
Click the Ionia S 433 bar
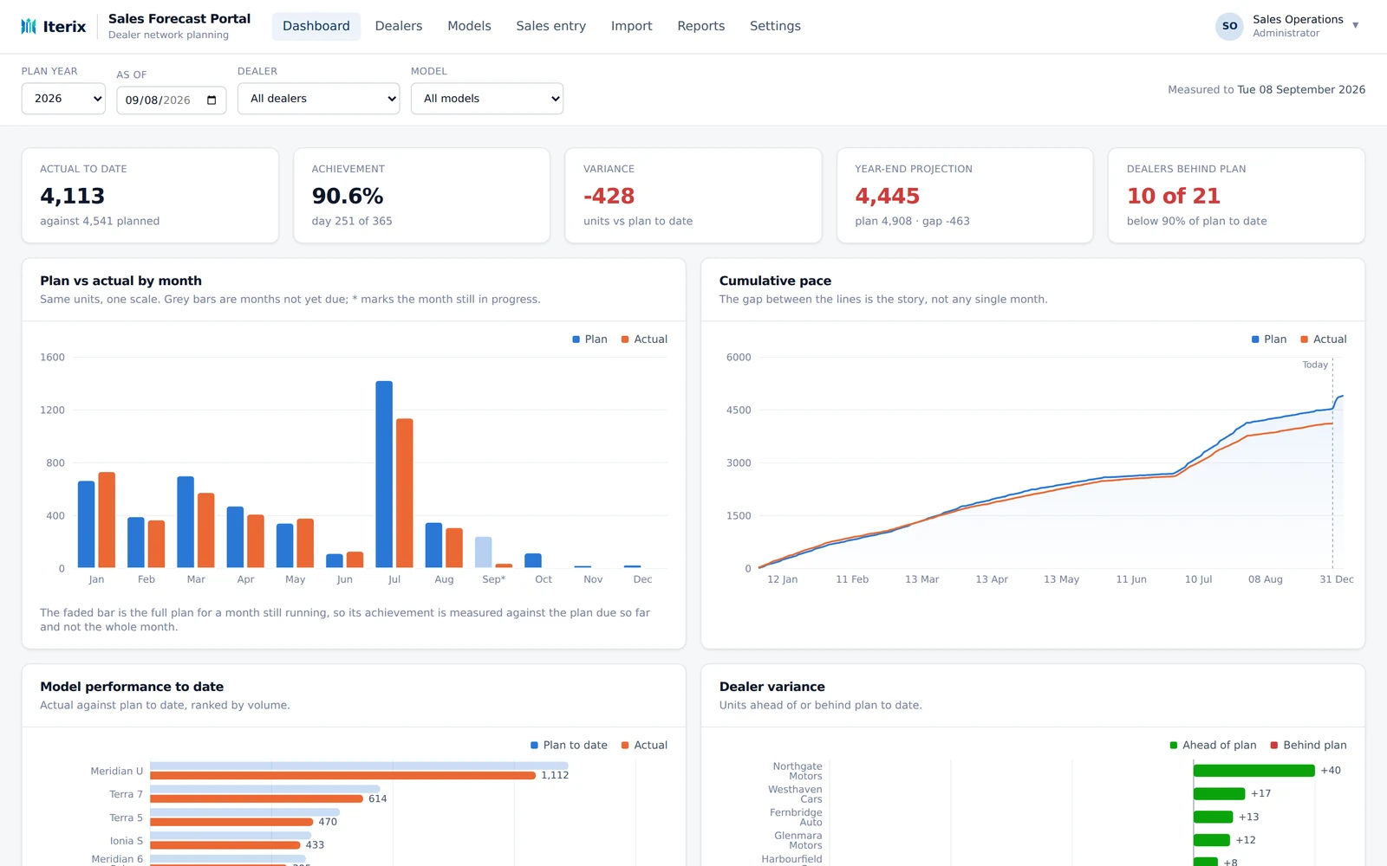(225, 845)
